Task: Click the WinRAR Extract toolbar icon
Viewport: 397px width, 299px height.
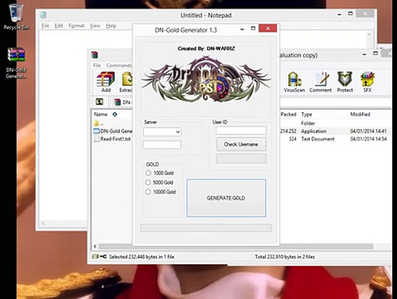Action: [126, 82]
